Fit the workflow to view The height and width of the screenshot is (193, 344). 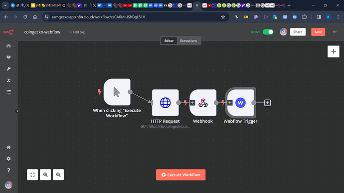click(x=32, y=175)
